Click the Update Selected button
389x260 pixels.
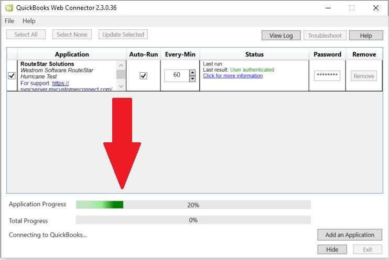(123, 35)
